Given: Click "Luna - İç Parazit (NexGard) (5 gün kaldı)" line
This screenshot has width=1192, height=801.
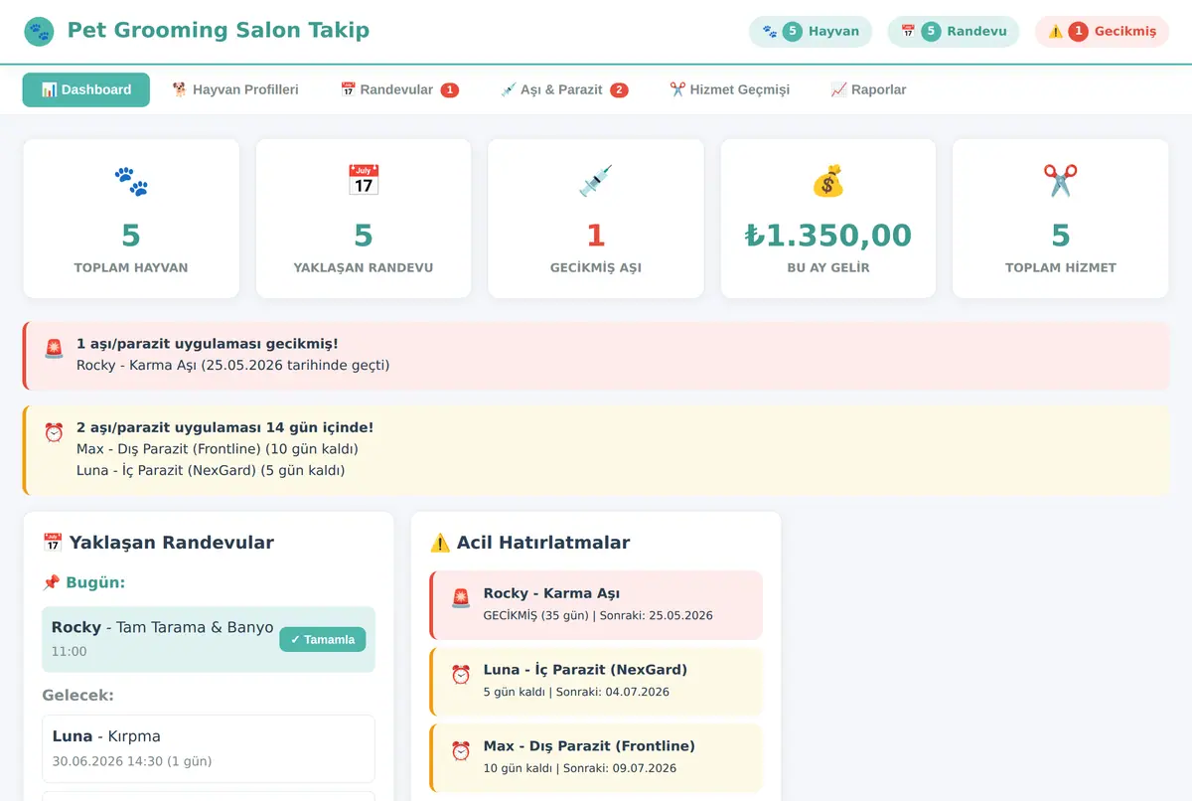Looking at the screenshot, I should pyautogui.click(x=211, y=470).
